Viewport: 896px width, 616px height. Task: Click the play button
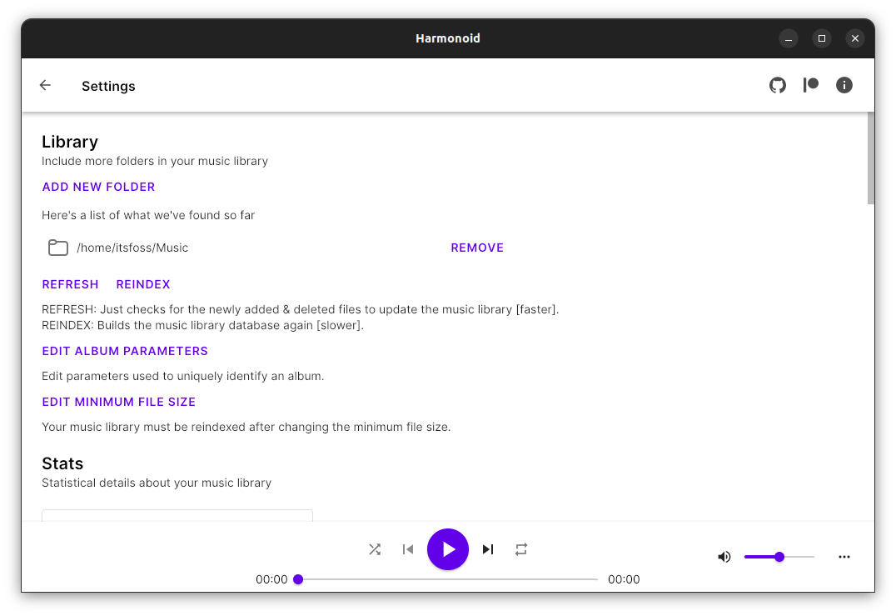[x=448, y=549]
